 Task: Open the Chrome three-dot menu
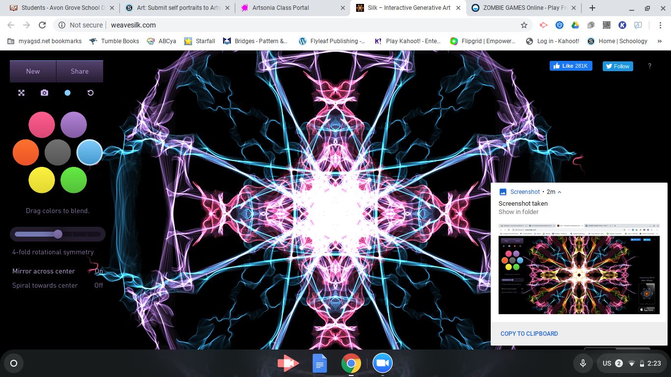coord(661,25)
